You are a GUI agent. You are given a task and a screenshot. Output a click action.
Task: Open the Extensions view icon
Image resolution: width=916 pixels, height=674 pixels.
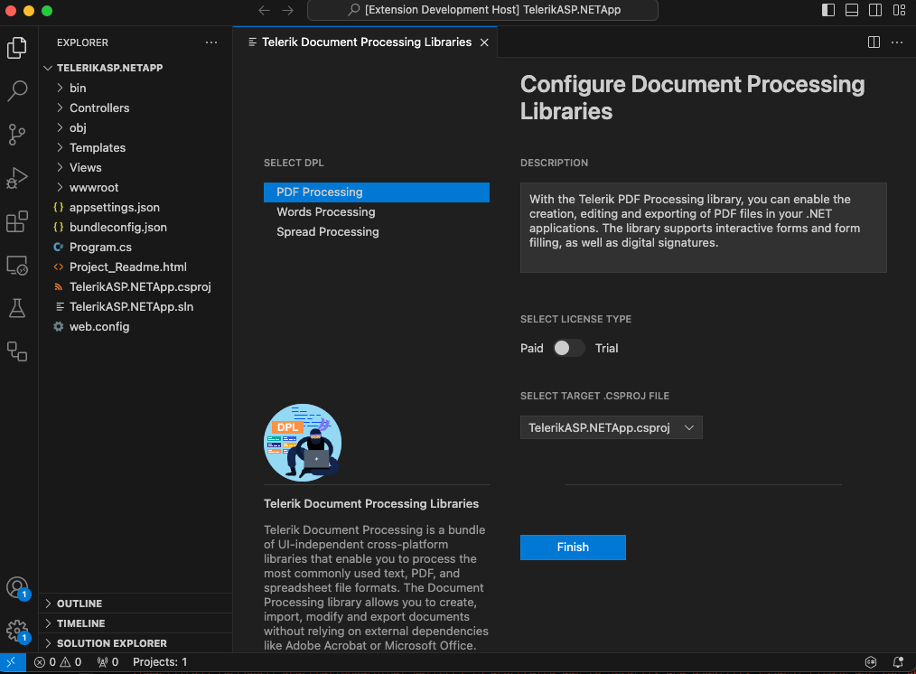point(17,222)
